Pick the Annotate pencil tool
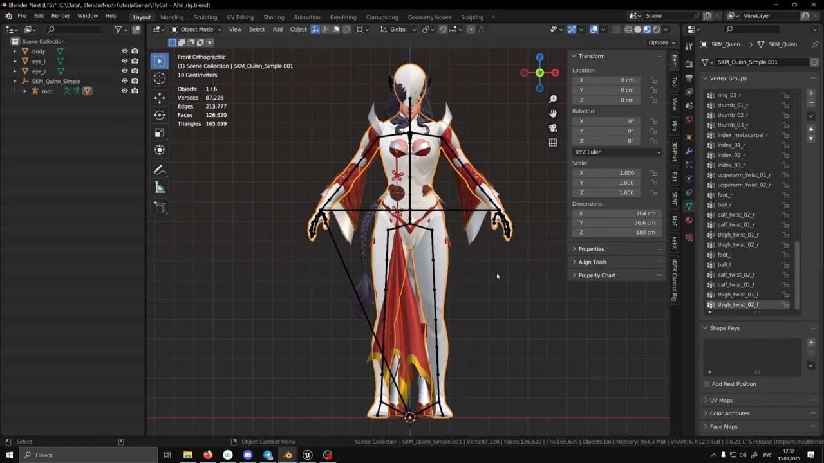 click(160, 170)
